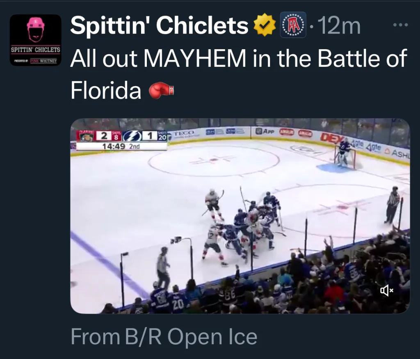
Task: Tap the Barstool affiliate badge icon
Action: 293,25
